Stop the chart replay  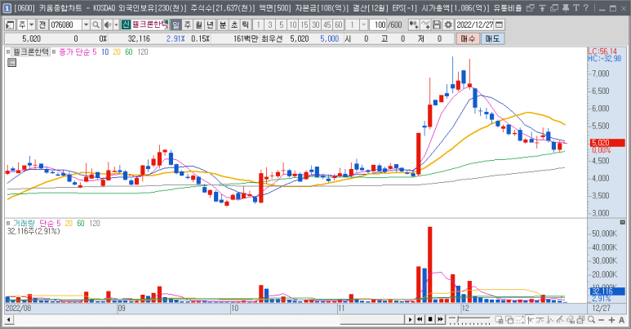(430, 319)
